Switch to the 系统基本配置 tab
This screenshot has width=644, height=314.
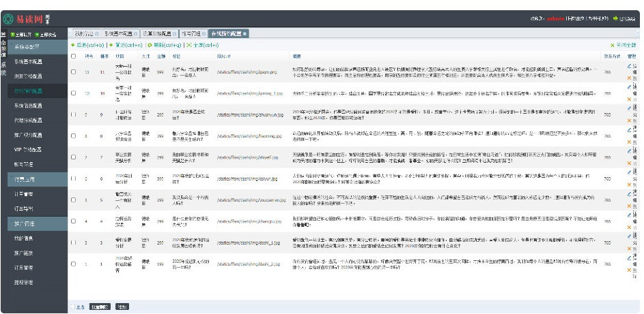117,33
